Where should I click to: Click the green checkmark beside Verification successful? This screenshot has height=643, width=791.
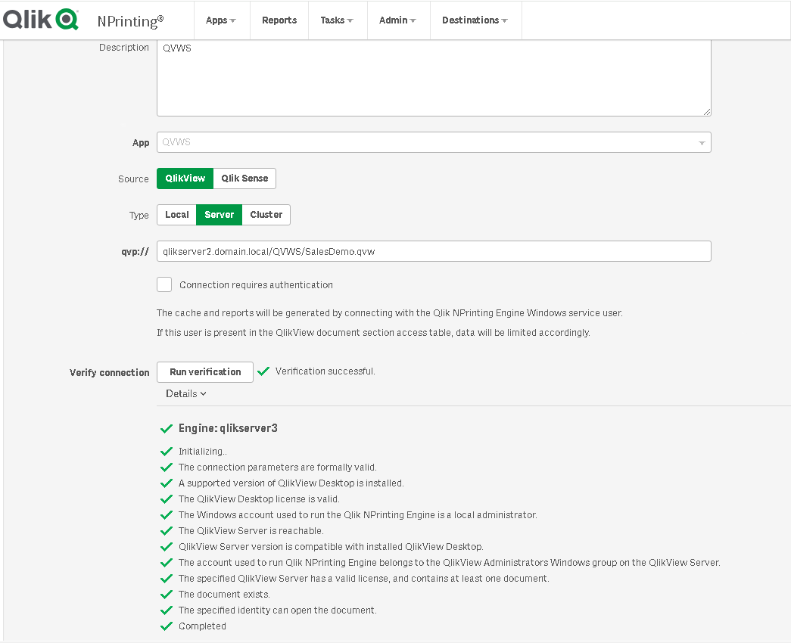coord(263,371)
